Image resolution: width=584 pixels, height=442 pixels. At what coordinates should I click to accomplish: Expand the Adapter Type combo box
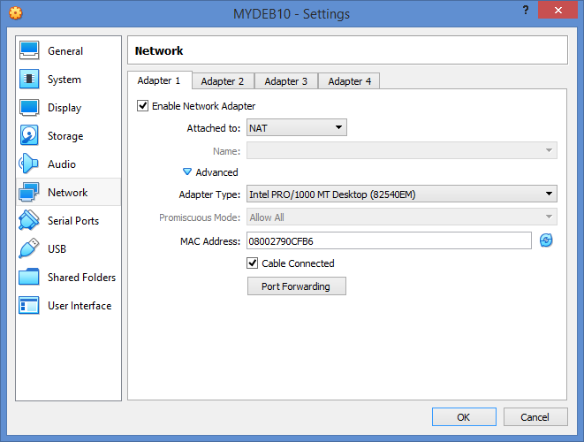point(402,194)
